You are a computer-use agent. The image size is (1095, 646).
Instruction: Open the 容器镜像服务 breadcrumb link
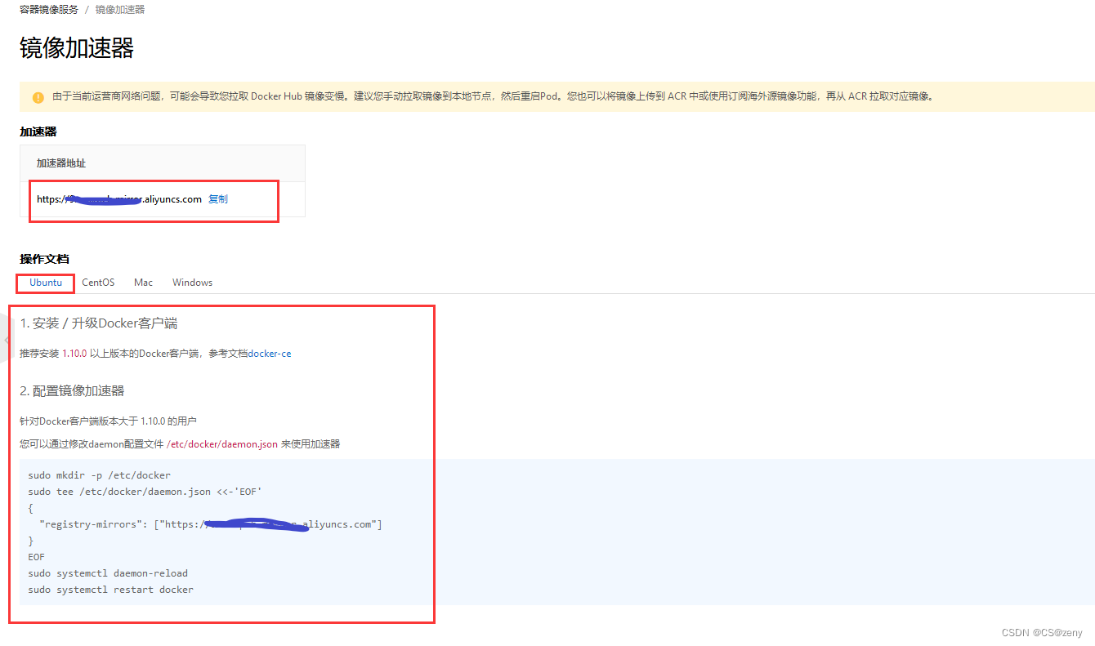49,10
